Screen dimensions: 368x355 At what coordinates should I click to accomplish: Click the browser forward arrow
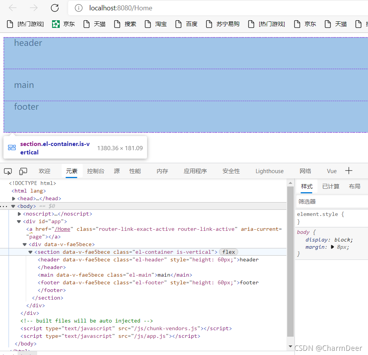pos(34,8)
